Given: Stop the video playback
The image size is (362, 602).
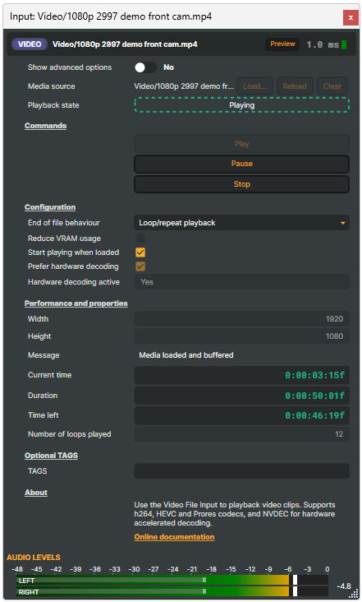Looking at the screenshot, I should 241,184.
